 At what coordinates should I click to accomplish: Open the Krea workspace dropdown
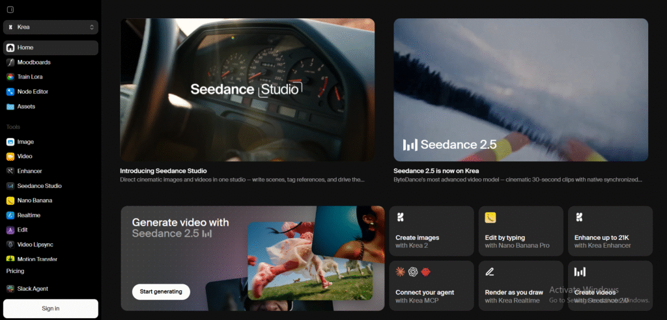51,27
